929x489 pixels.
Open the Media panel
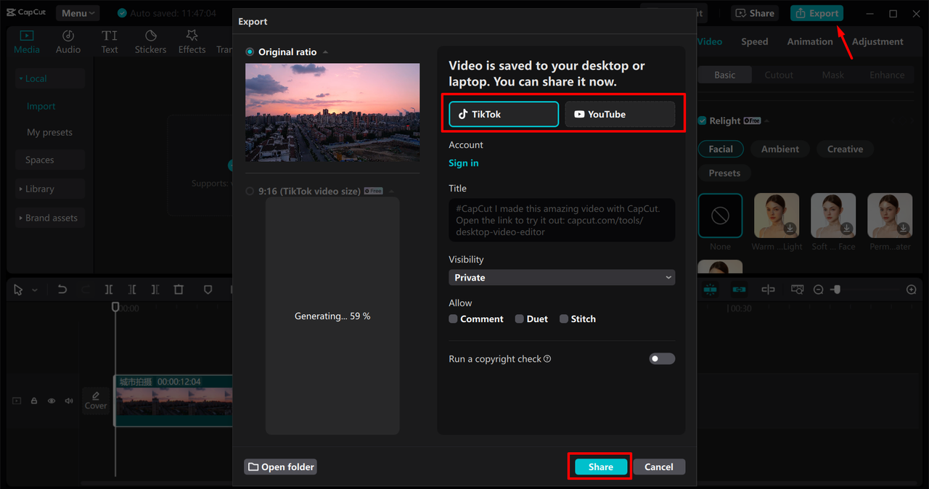point(27,42)
